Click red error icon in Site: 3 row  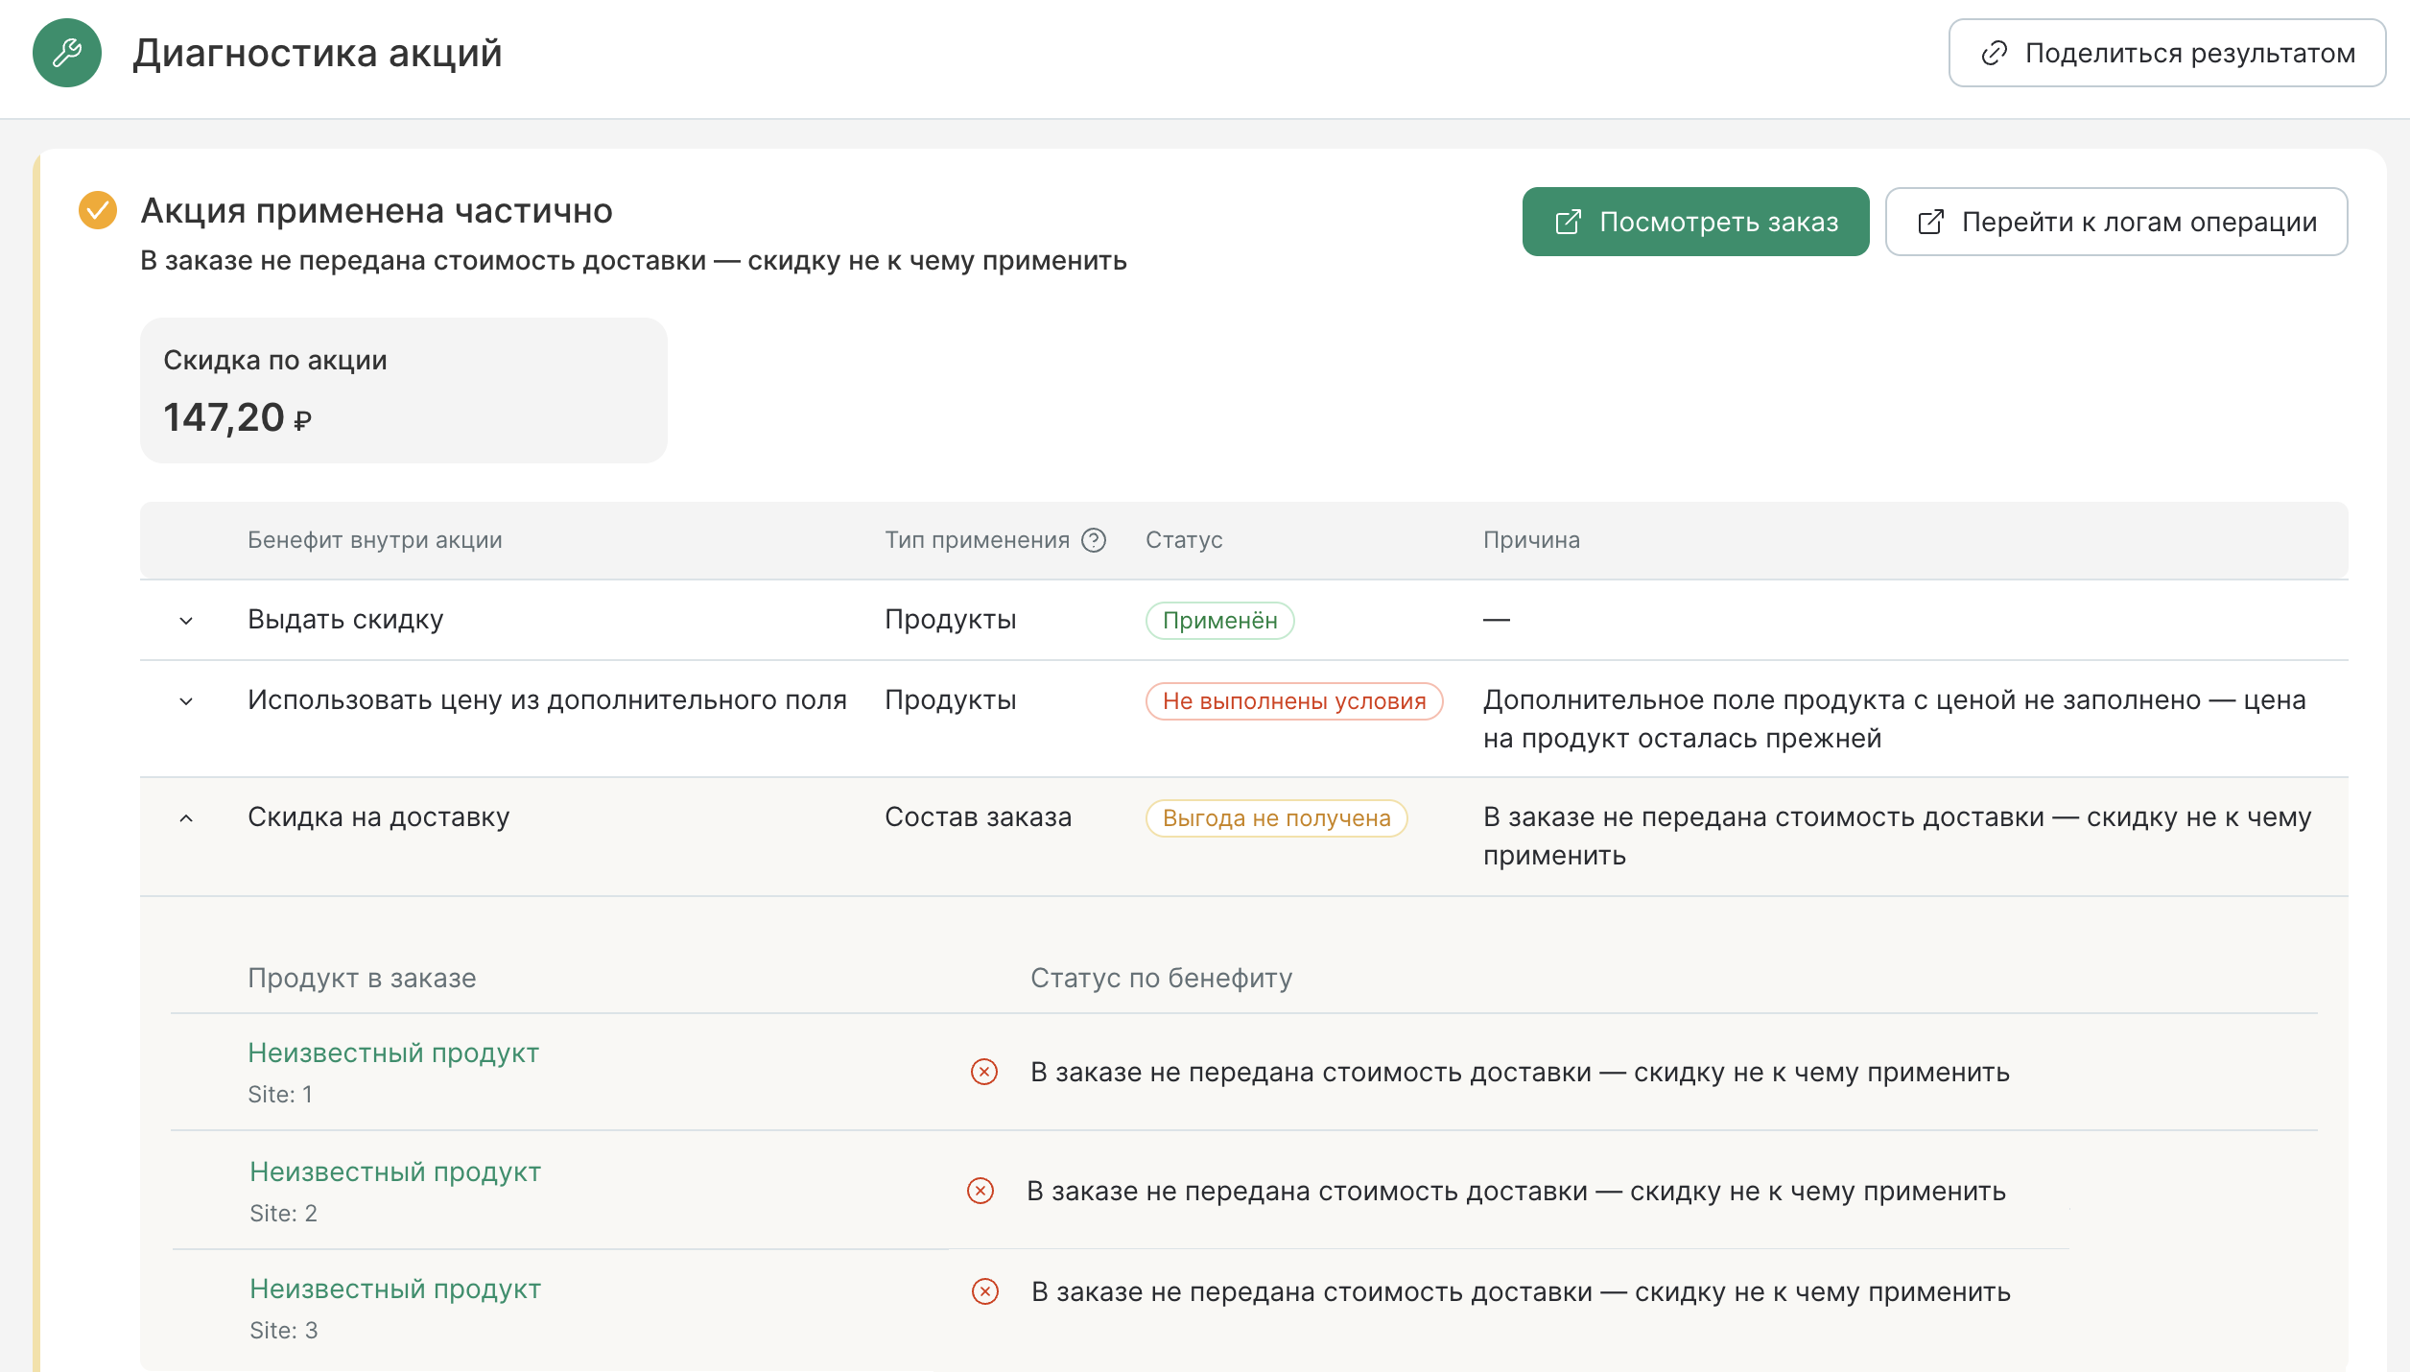(x=985, y=1291)
